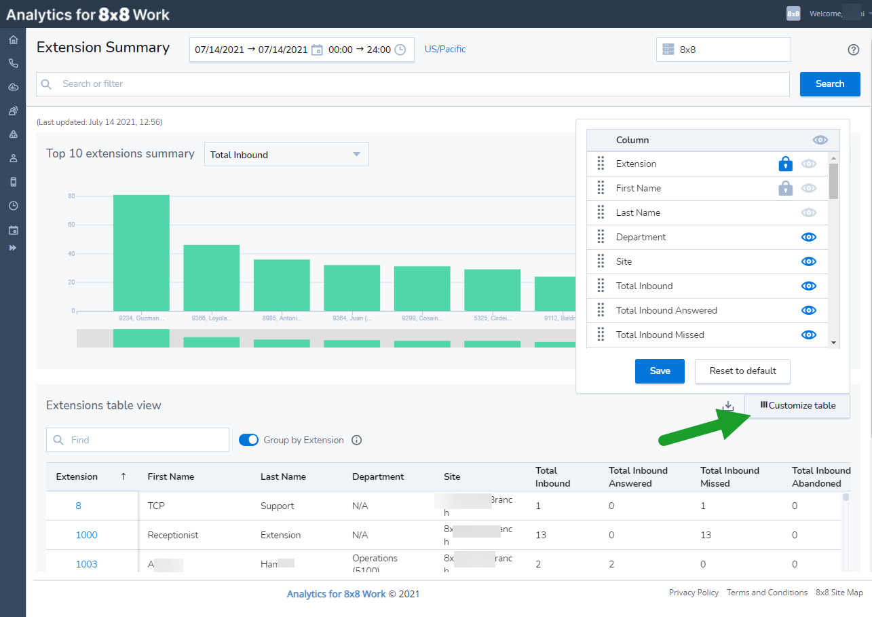Screen dimensions: 872x617
Task: Open the 8x8 PBX selector dropdown
Action: coord(723,50)
